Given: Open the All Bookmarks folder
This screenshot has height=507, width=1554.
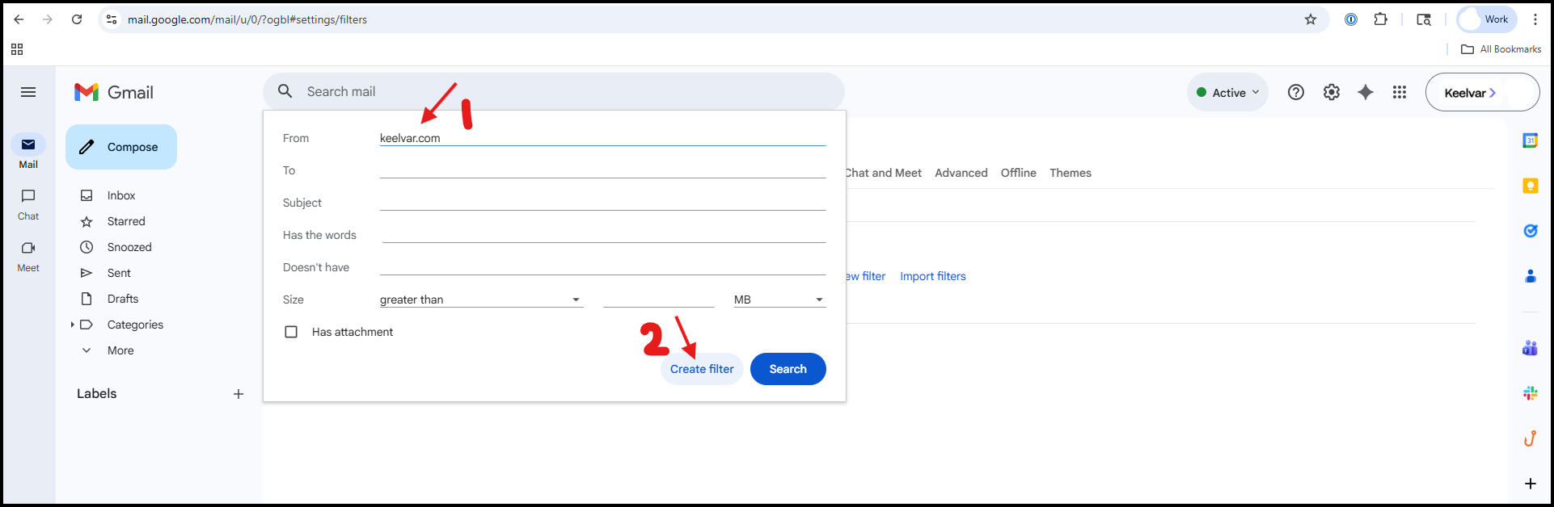Looking at the screenshot, I should 1501,49.
